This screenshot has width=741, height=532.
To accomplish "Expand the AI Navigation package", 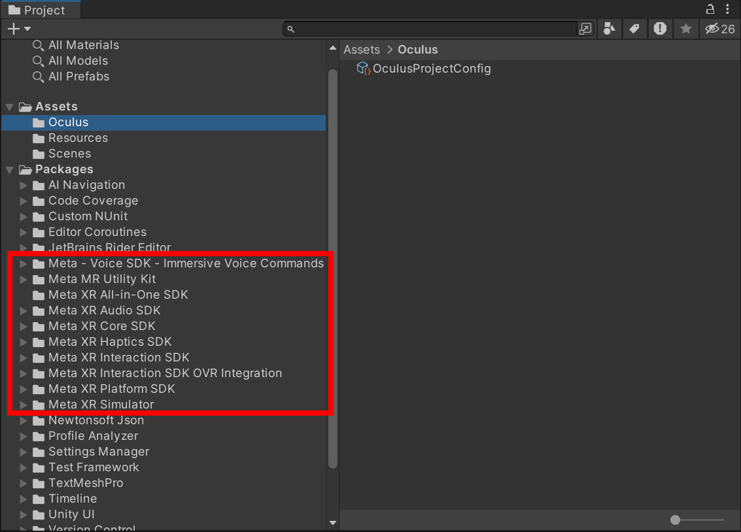I will pos(23,185).
